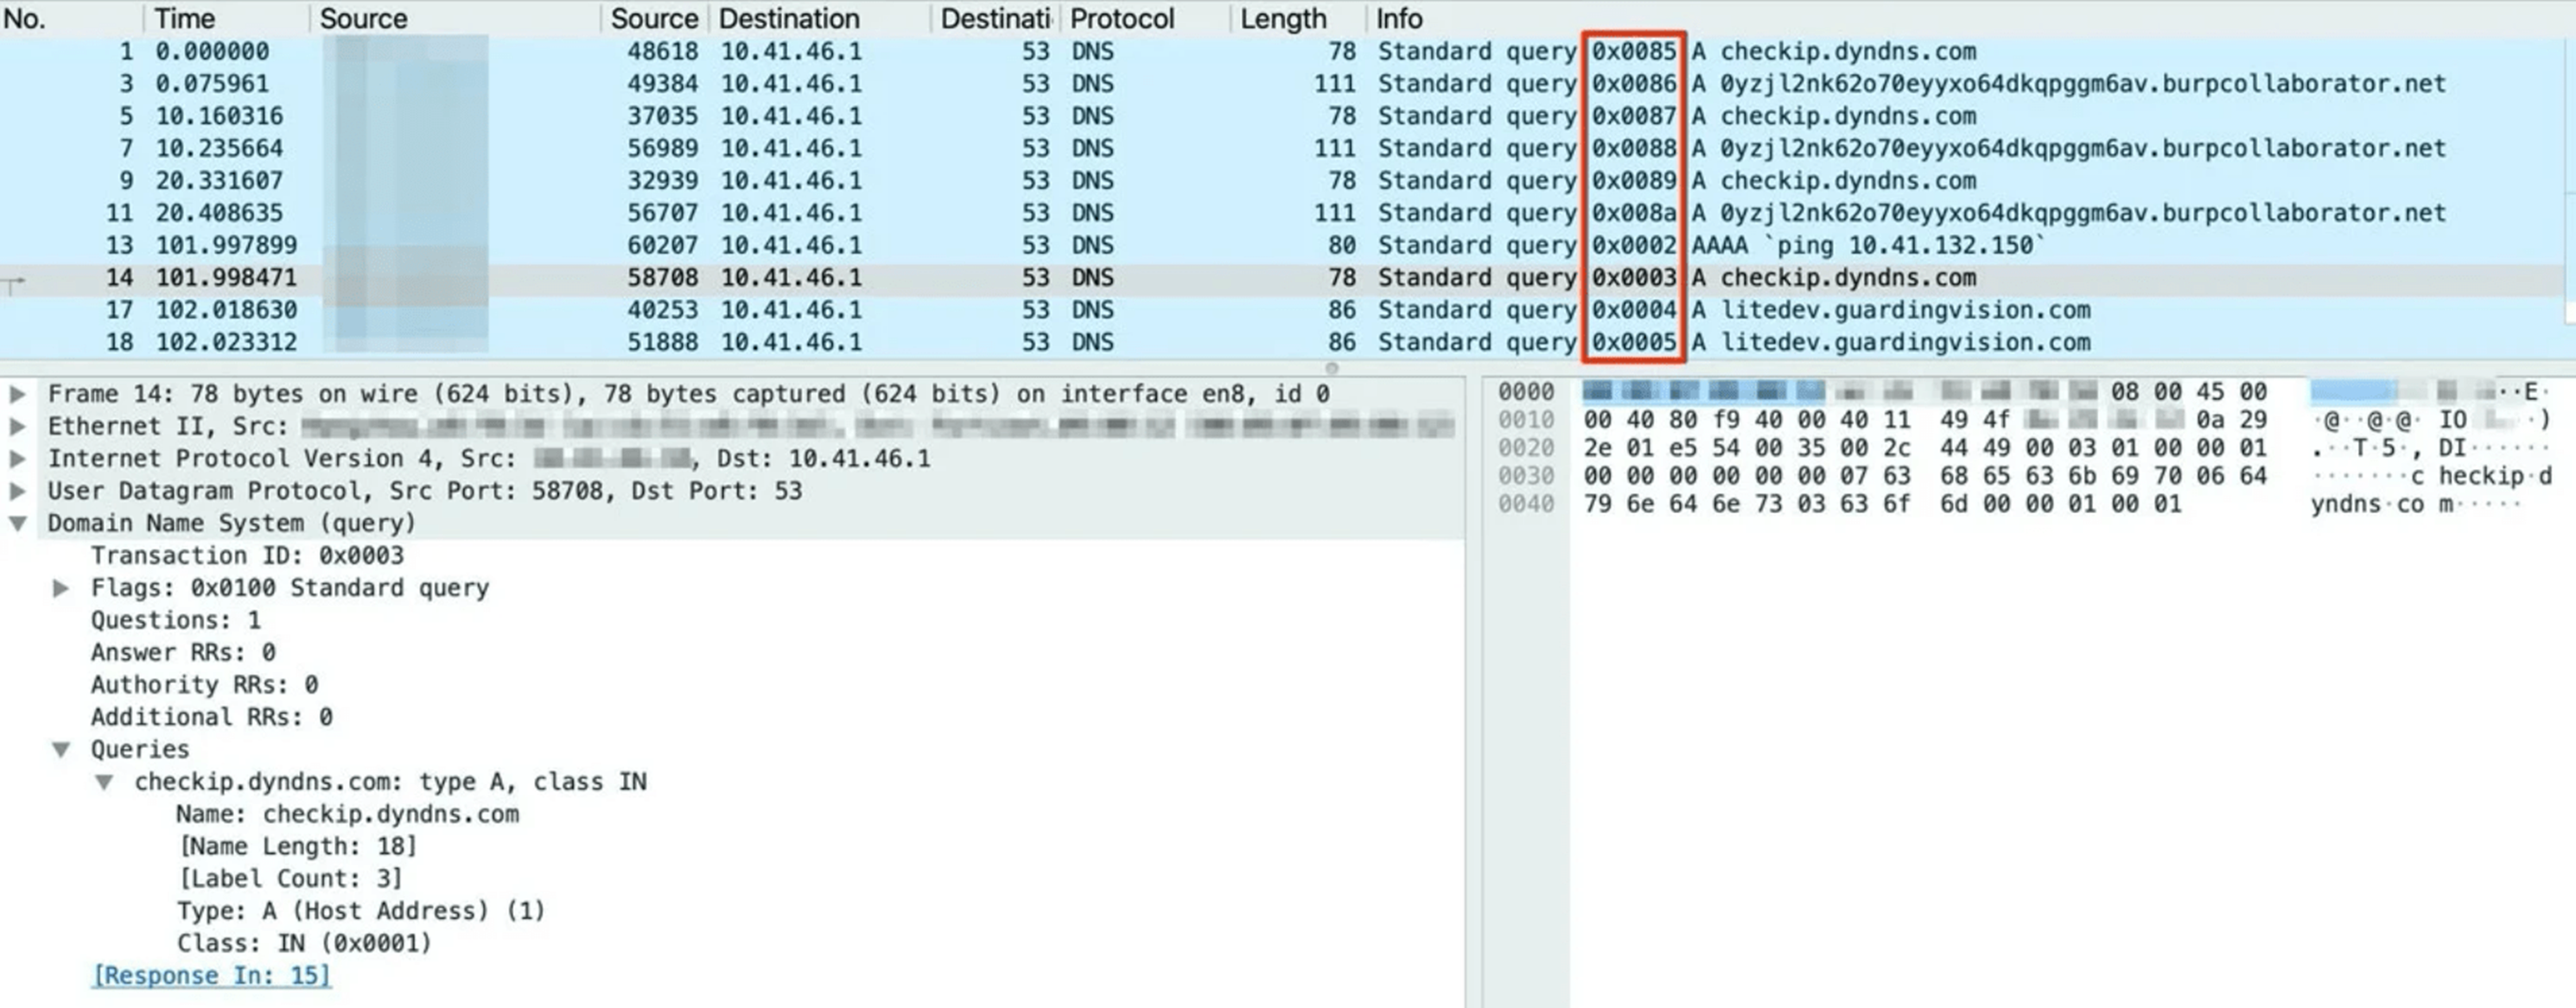Collapse the Queries subtree

click(61, 749)
